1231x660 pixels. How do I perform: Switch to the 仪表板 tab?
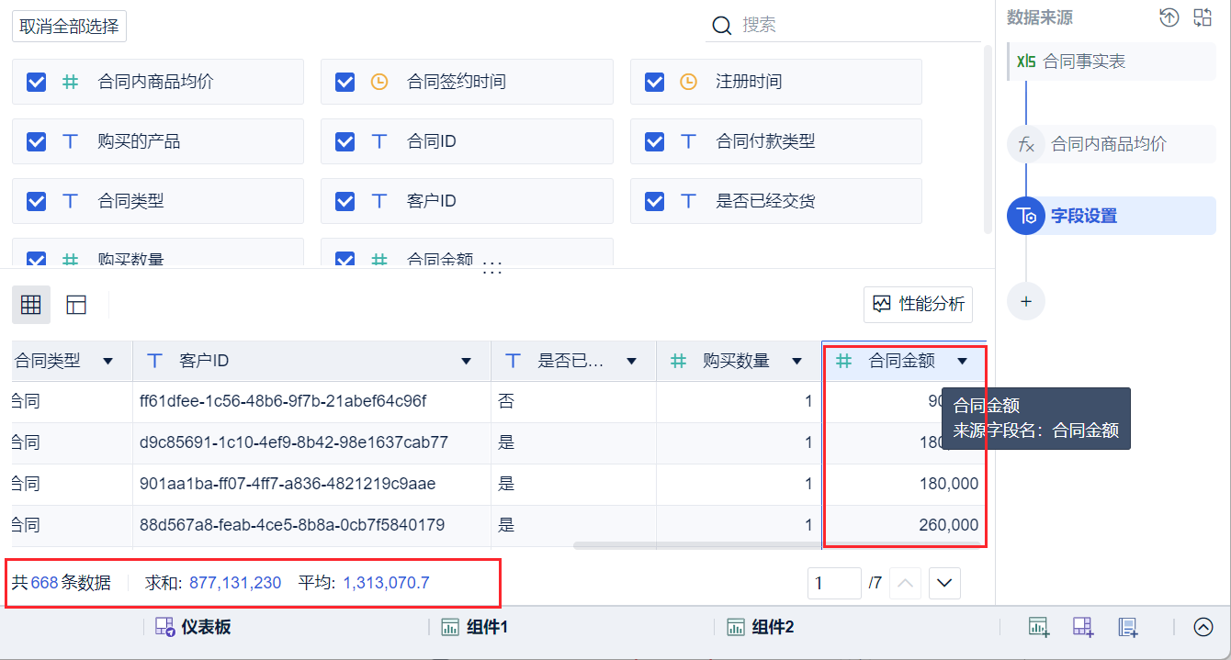(193, 627)
